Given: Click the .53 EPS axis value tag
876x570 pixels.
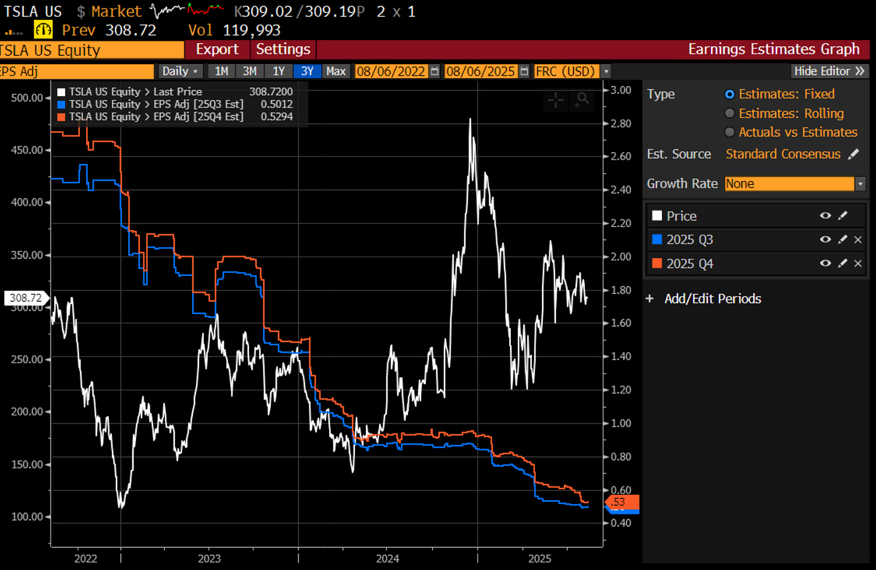Looking at the screenshot, I should tap(622, 502).
